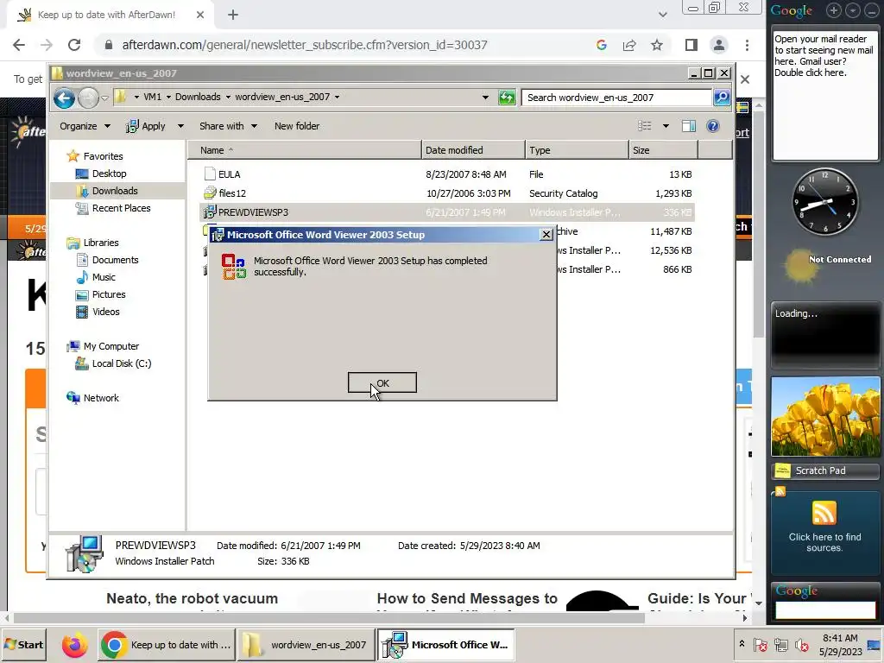Viewport: 884px width, 663px height.
Task: Open Recent Places in sidebar
Action: pyautogui.click(x=121, y=208)
